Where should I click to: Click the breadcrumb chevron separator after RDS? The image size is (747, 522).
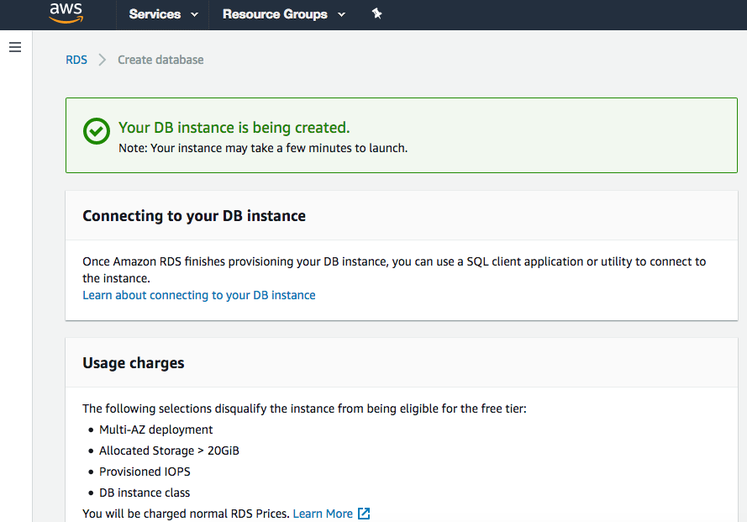coord(103,60)
